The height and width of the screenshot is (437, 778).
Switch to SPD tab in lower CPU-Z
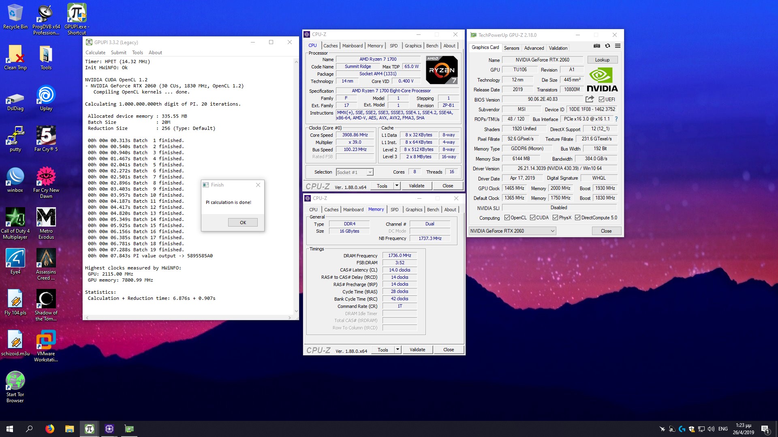coord(394,210)
